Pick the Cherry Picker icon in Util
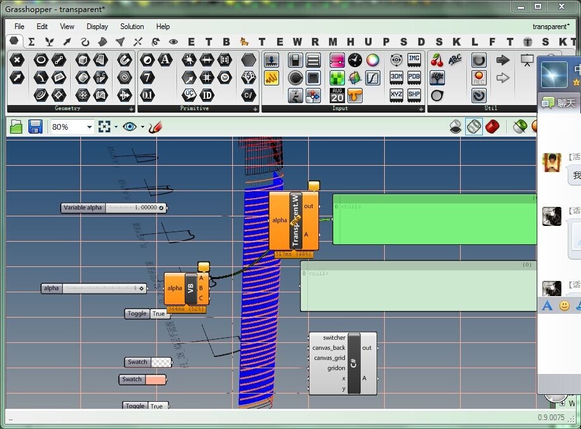This screenshot has width=581, height=429. 437,60
